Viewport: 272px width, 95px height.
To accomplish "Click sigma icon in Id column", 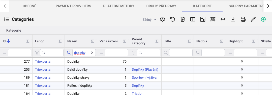I will click(x=27, y=41).
